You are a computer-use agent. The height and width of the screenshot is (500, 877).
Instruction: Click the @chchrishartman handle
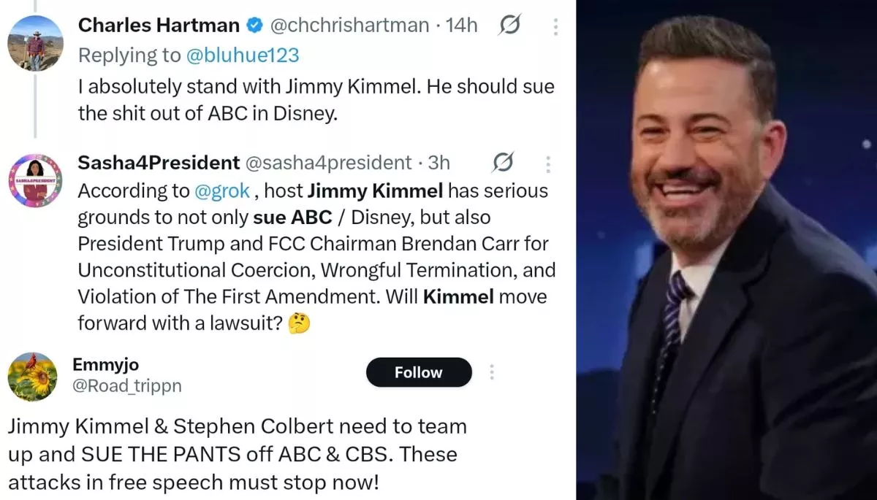coord(349,26)
